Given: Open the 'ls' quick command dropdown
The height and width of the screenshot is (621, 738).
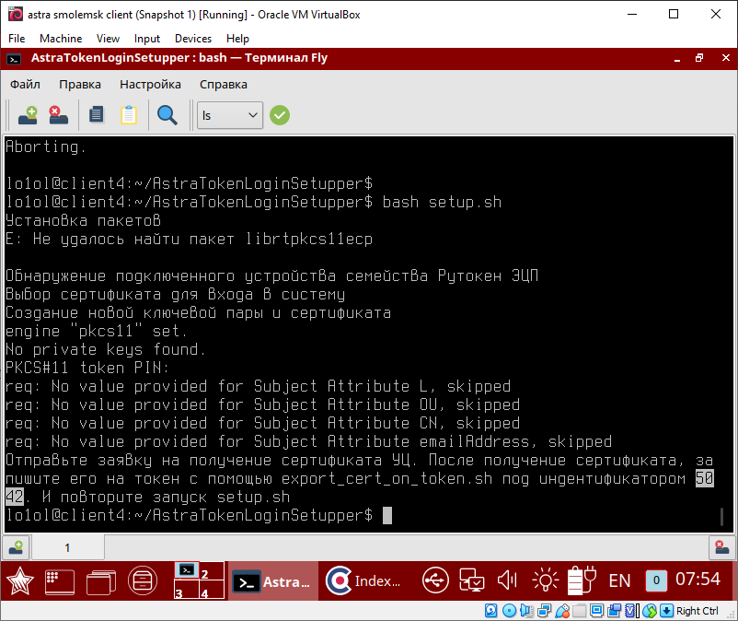Looking at the screenshot, I should coord(230,115).
